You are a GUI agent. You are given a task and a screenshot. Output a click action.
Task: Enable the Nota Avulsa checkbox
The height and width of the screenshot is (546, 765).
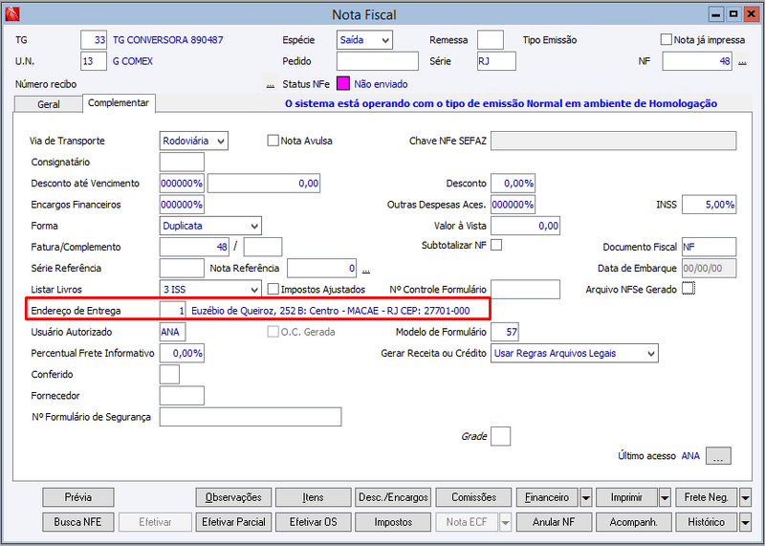[273, 141]
